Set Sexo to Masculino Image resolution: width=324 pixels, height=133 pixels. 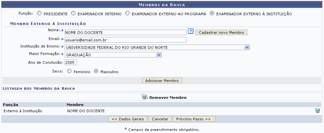96,72
